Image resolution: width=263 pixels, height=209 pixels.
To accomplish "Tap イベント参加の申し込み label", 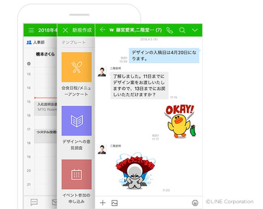I will tap(76, 198).
